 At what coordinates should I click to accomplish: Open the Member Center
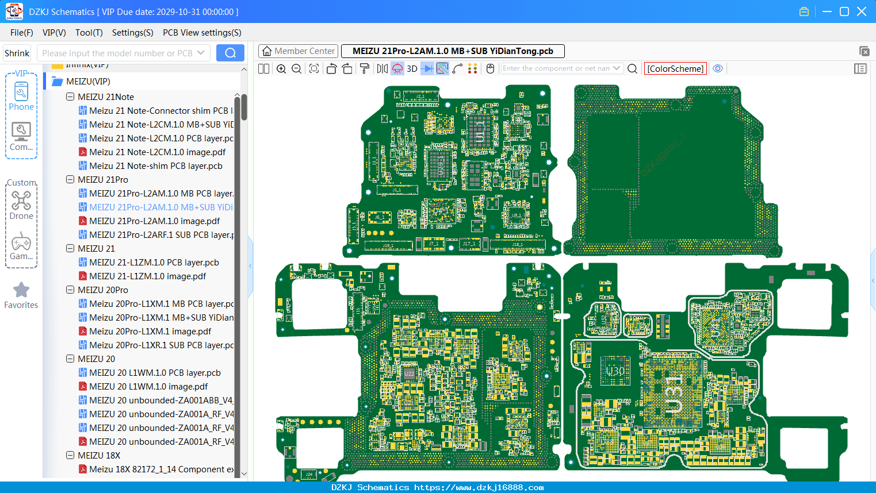tap(297, 51)
